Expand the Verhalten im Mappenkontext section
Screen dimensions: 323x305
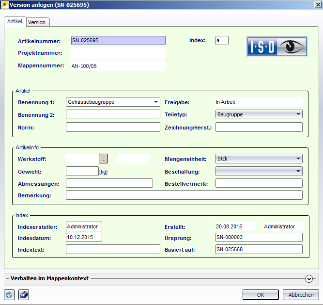pyautogui.click(x=309, y=278)
